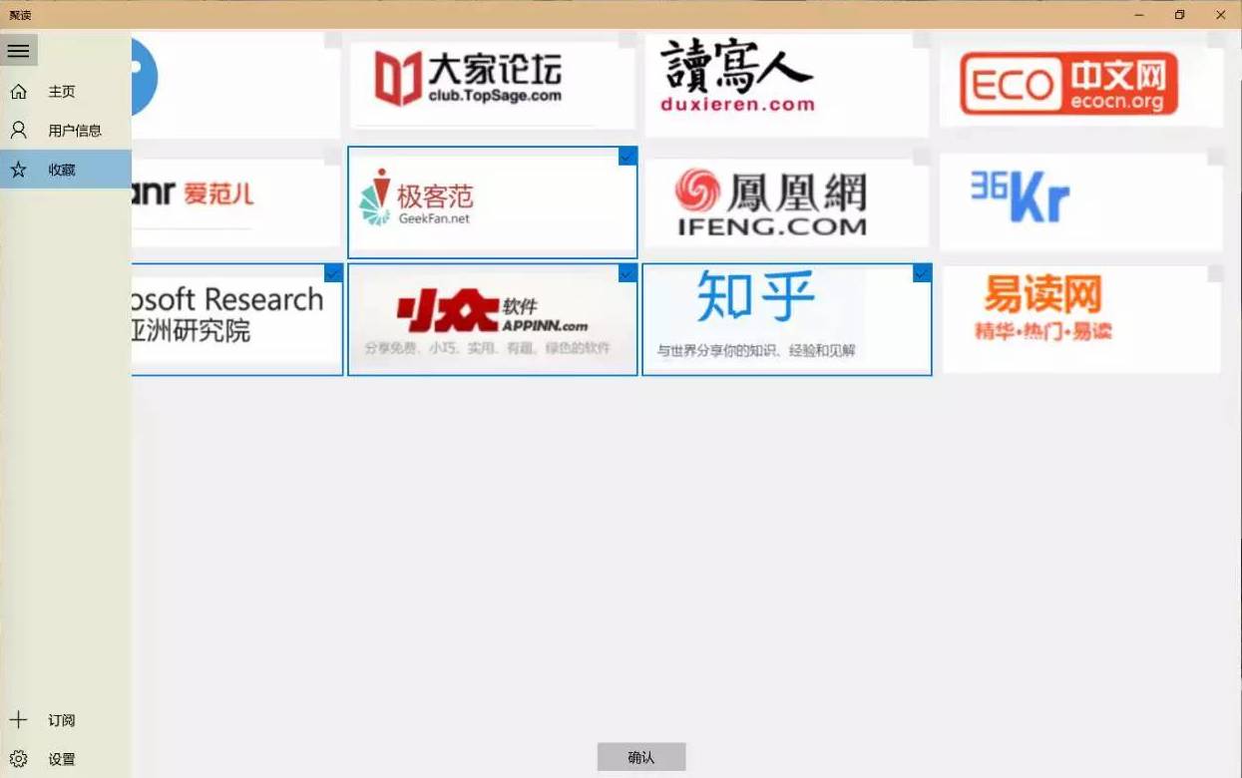Click the 确认 button

(x=641, y=757)
